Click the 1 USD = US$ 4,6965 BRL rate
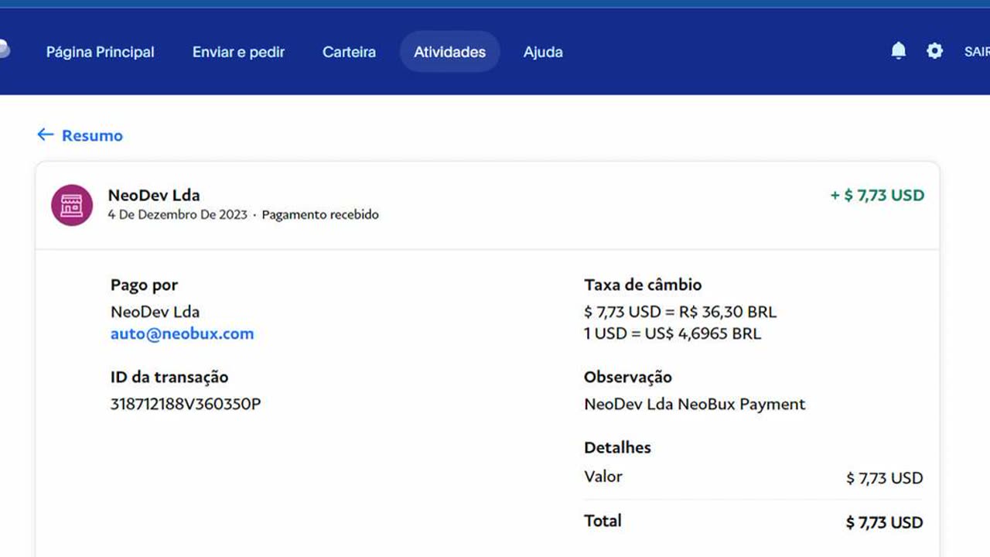Screen dimensions: 990x557 [x=673, y=333]
